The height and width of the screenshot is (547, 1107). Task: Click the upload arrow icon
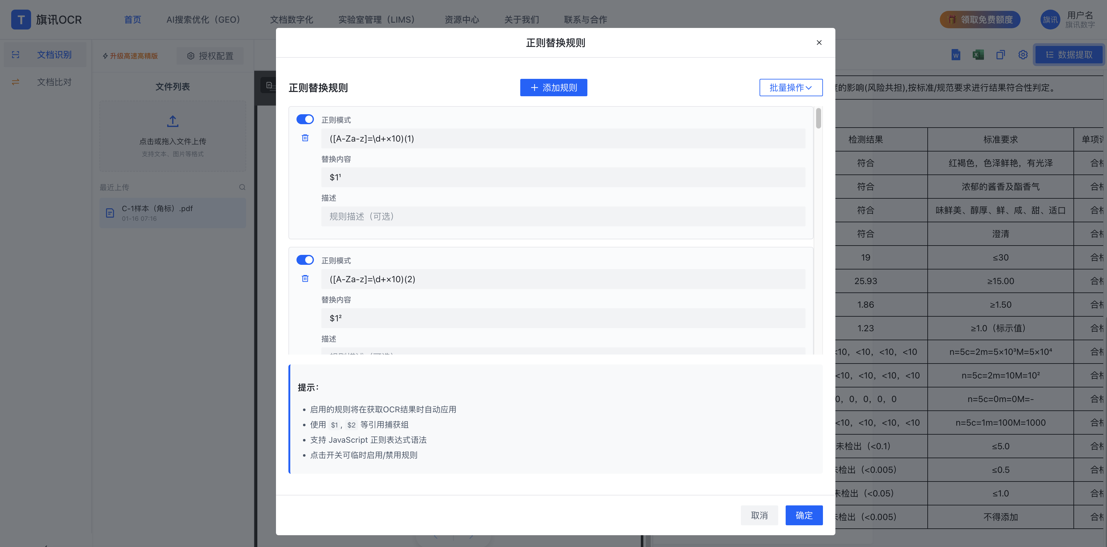point(173,121)
